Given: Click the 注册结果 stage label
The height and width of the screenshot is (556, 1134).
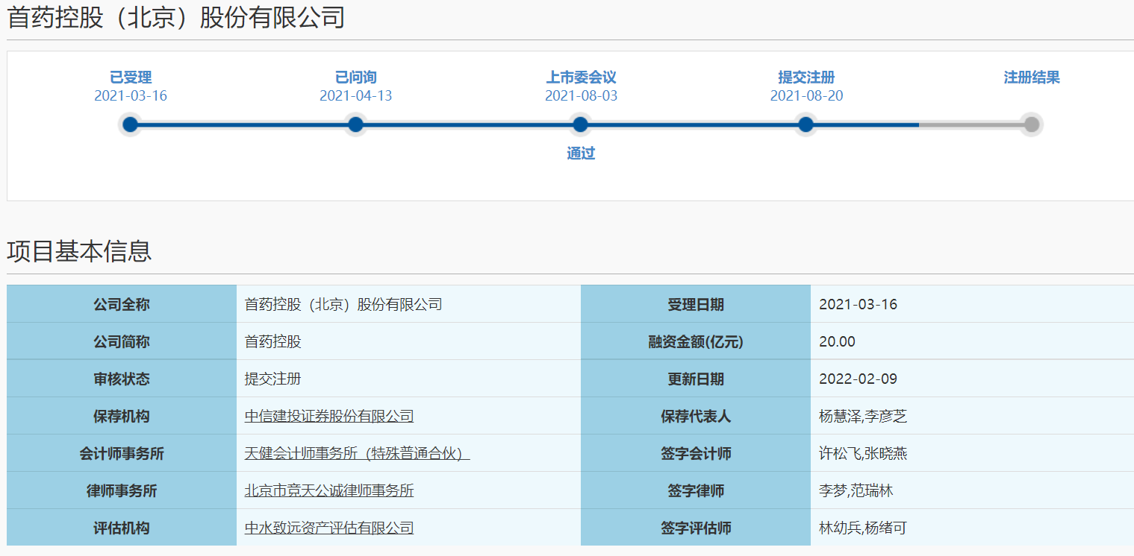Looking at the screenshot, I should [1032, 78].
